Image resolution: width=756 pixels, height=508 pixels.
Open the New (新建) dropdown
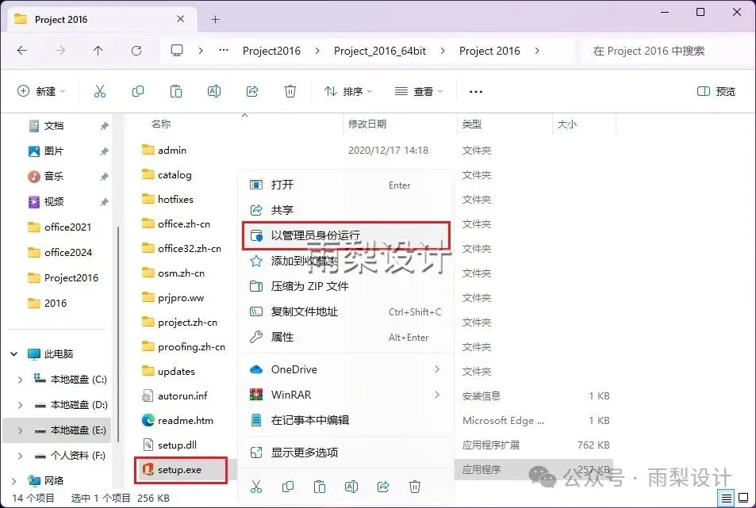pyautogui.click(x=41, y=91)
